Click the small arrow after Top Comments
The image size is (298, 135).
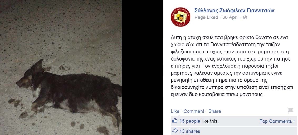tap(294, 121)
